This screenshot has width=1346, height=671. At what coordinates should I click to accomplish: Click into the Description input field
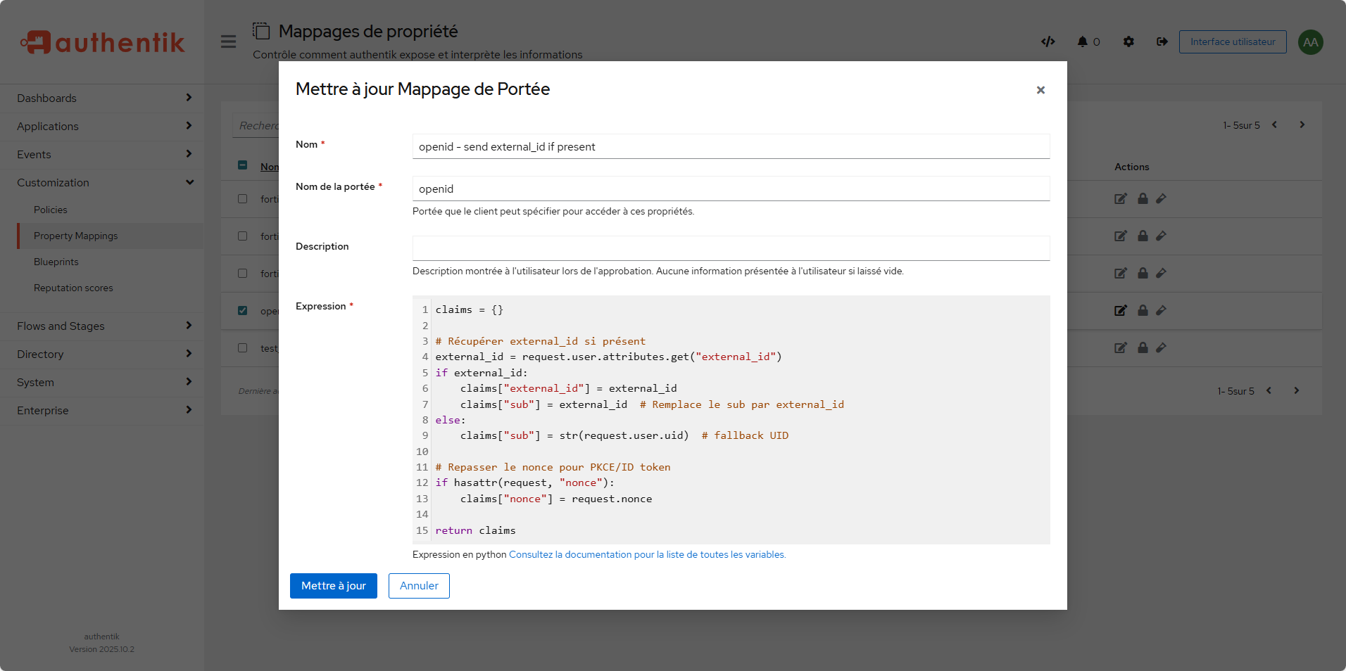click(731, 248)
